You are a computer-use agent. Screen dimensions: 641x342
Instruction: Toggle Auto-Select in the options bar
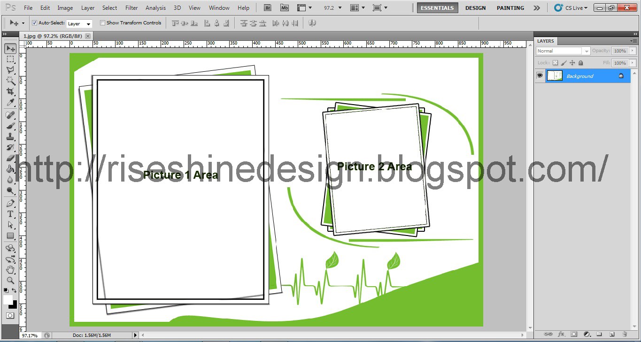pos(34,23)
